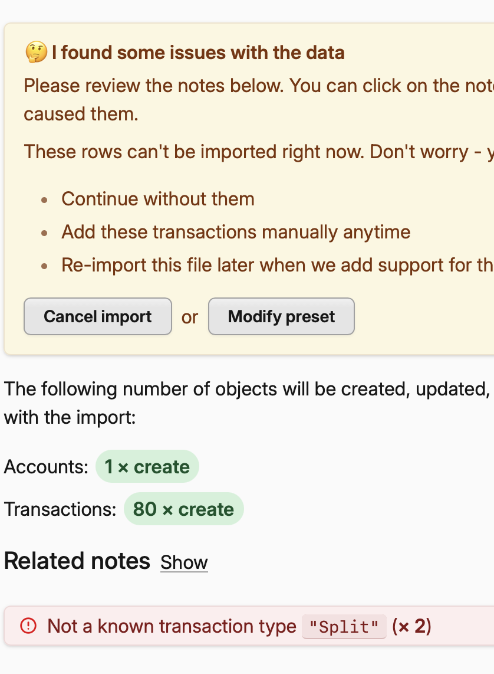
Task: Click the "Continue without them" bullet
Action: click(157, 199)
